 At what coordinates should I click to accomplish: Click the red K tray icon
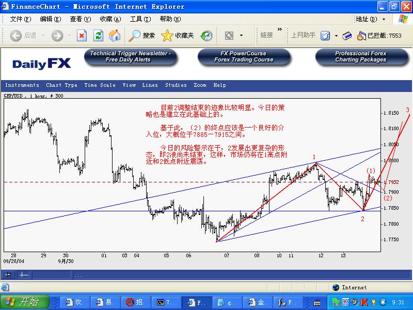pos(364,302)
